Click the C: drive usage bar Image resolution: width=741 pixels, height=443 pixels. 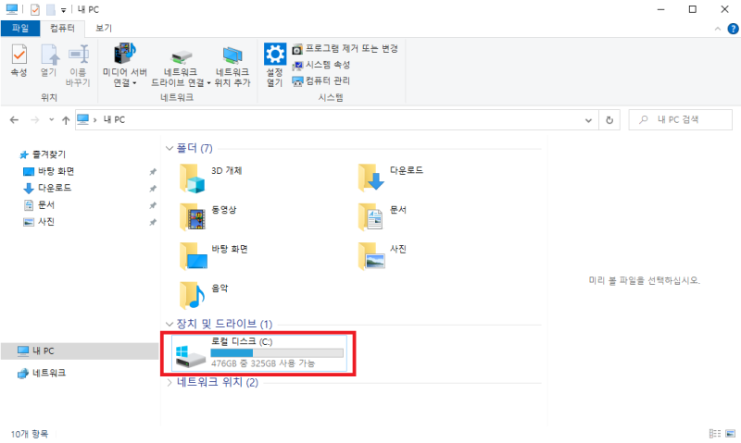277,353
